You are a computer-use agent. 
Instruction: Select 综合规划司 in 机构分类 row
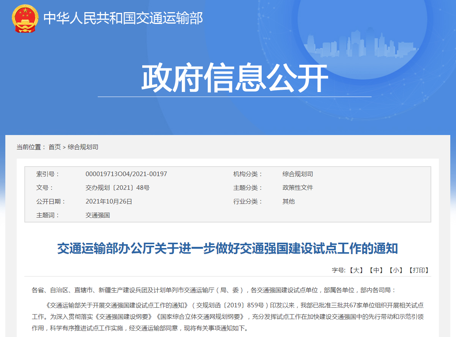297,174
